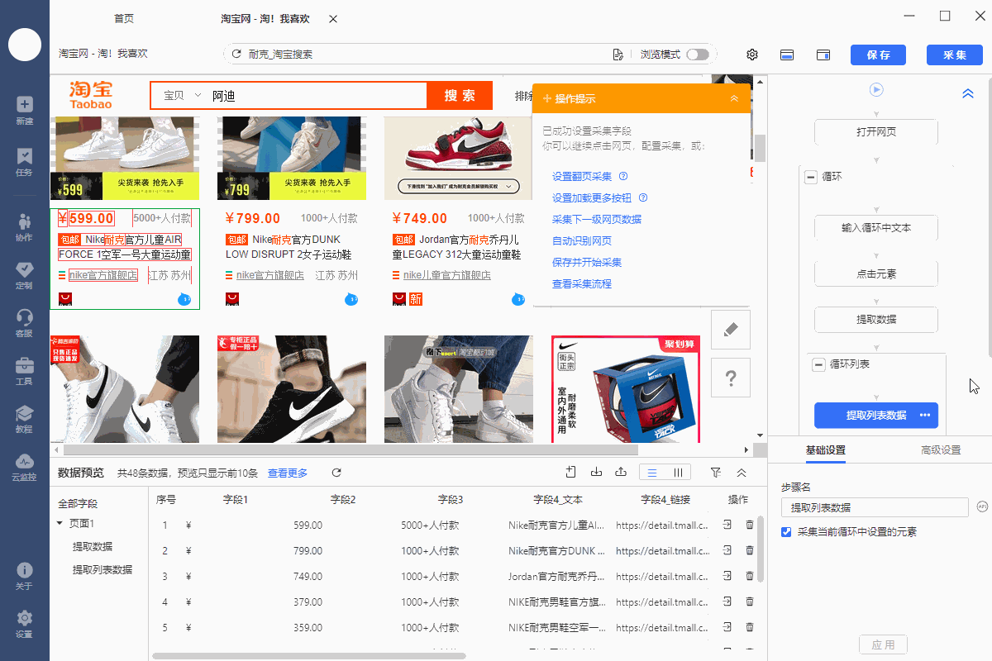Screen dimensions: 992x661
Task: Click the 步骤名 step name input field
Action: pyautogui.click(x=875, y=507)
